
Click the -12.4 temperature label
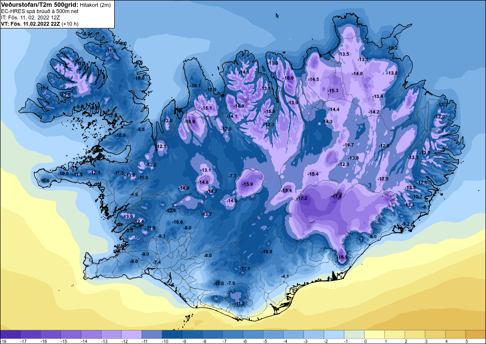(139, 222)
